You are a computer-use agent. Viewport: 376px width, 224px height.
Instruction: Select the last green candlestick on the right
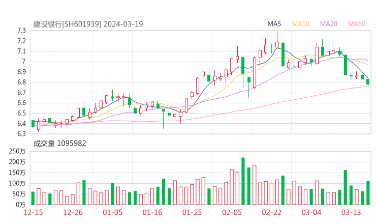[x=368, y=82]
